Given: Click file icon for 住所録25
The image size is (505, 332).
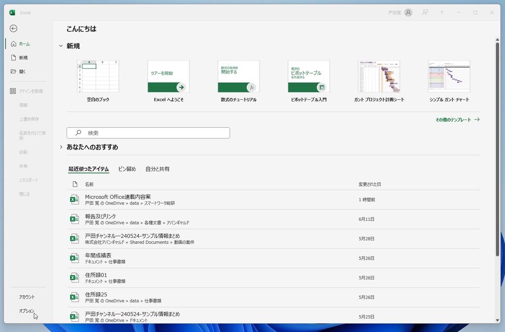Looking at the screenshot, I should [74, 297].
